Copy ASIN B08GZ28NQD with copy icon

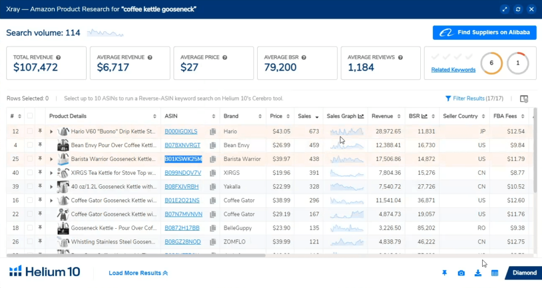[x=213, y=242]
